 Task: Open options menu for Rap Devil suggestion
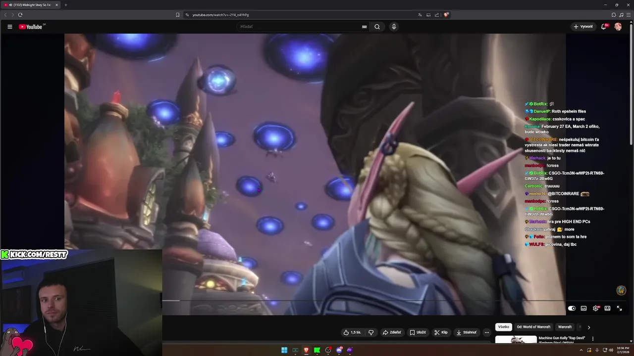593,339
